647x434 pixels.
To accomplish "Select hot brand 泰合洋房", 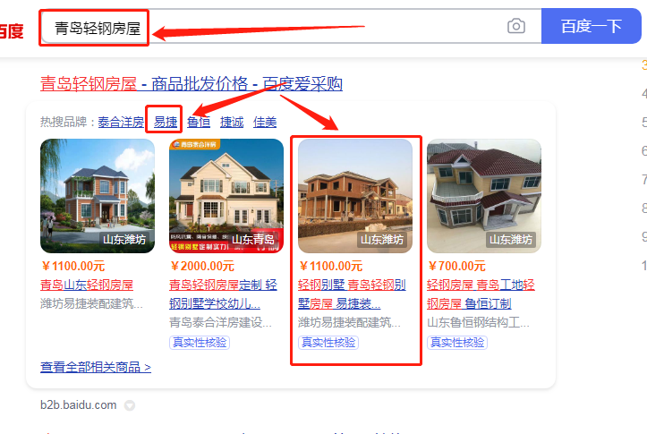I will [x=121, y=122].
